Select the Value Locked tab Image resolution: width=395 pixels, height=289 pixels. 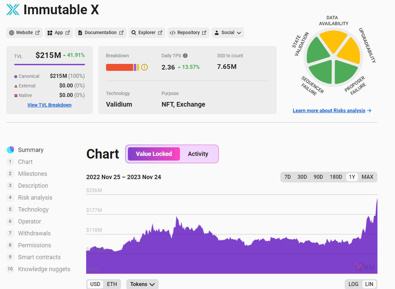(153, 154)
